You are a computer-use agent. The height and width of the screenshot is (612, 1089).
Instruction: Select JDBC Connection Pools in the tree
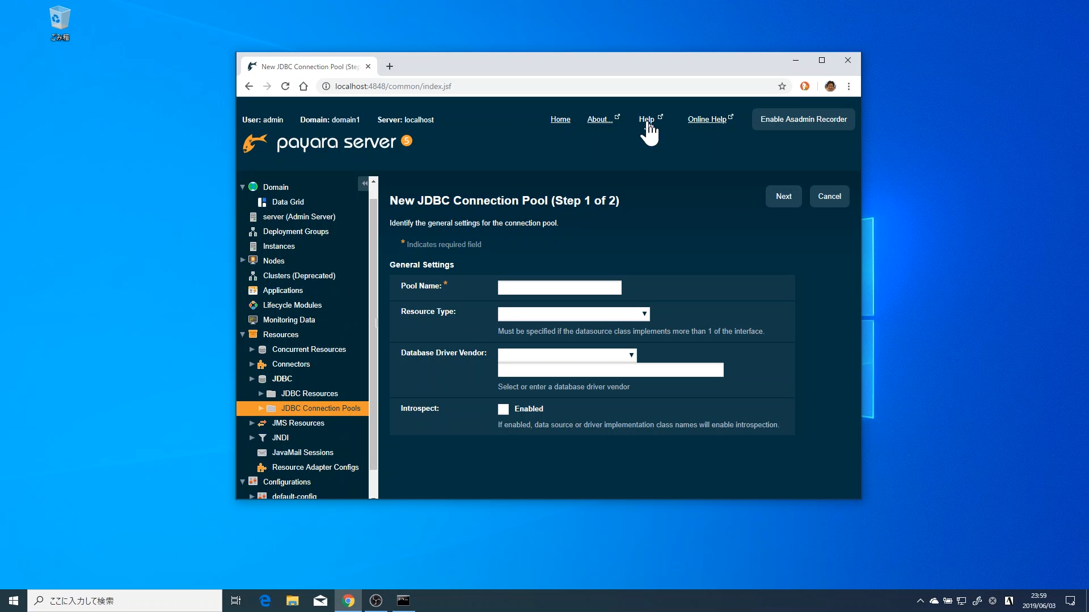click(320, 409)
